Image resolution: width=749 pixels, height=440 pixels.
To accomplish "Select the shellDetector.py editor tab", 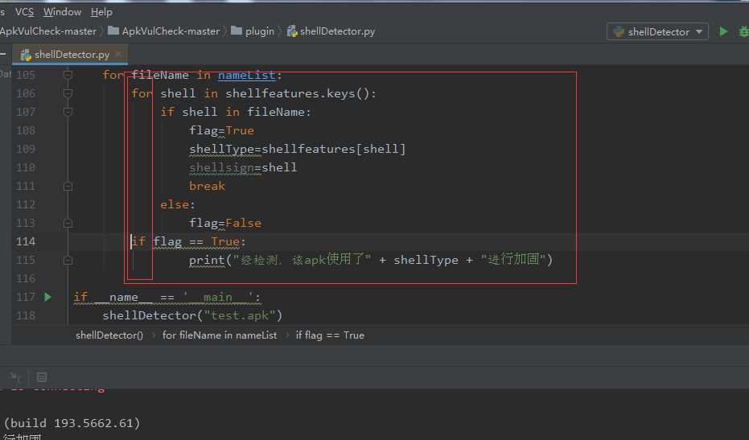I will pyautogui.click(x=72, y=55).
